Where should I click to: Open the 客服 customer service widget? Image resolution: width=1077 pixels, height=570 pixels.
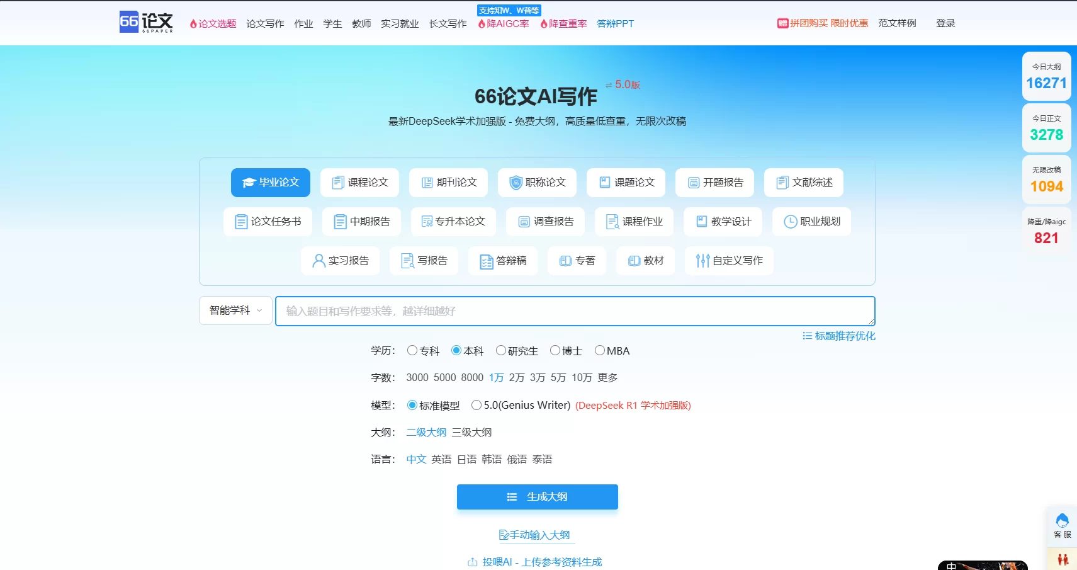point(1062,525)
